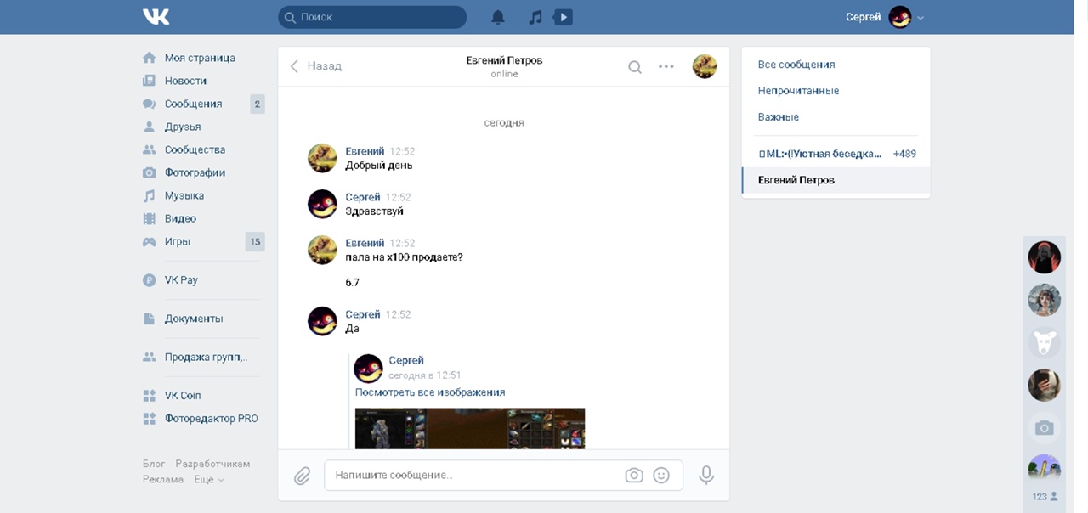Select the Непрочитанные messages filter
Image resolution: width=1088 pixels, height=513 pixels.
click(798, 91)
